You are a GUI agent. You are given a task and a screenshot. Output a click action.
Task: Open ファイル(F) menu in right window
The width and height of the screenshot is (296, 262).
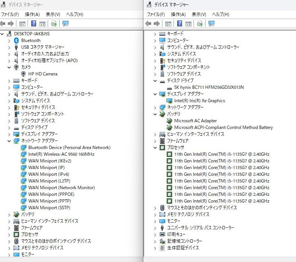point(156,14)
